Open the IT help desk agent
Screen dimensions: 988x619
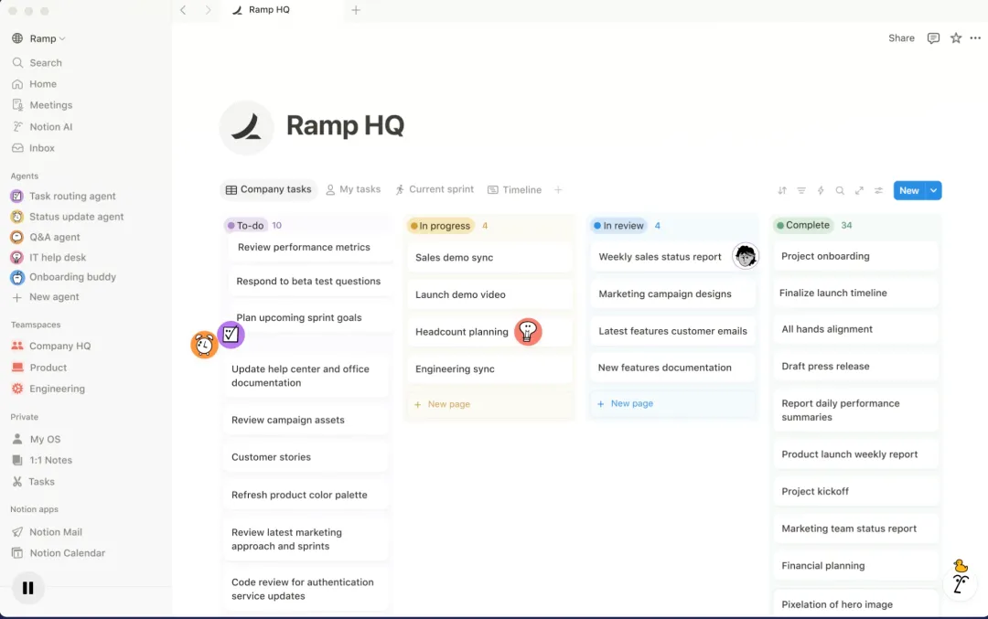click(x=48, y=257)
